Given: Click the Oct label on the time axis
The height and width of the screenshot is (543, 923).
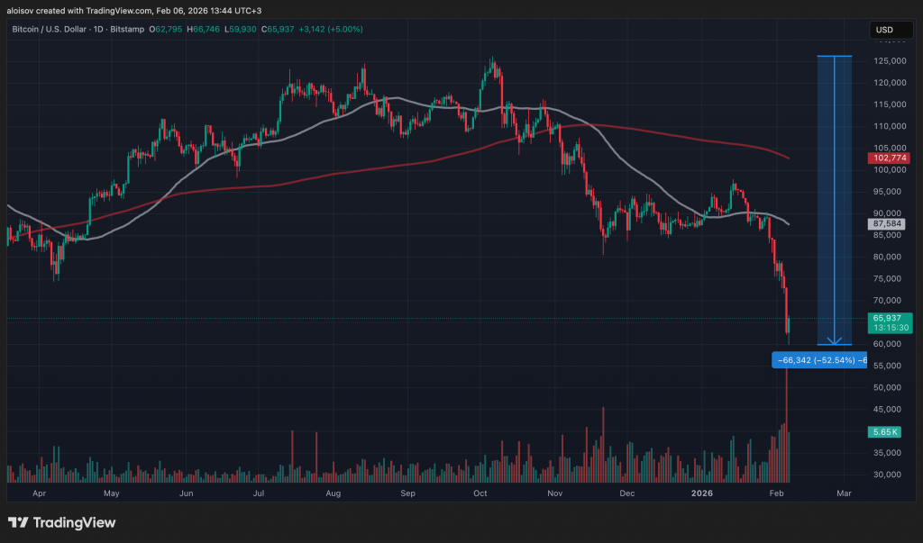Looking at the screenshot, I should point(480,493).
